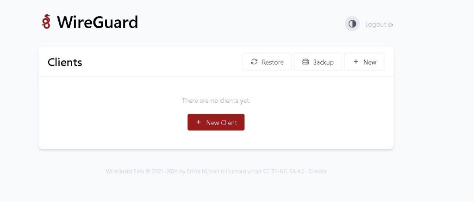474x202 pixels.
Task: Click the 2021-2024 copyright text in the footer
Action: [165, 171]
